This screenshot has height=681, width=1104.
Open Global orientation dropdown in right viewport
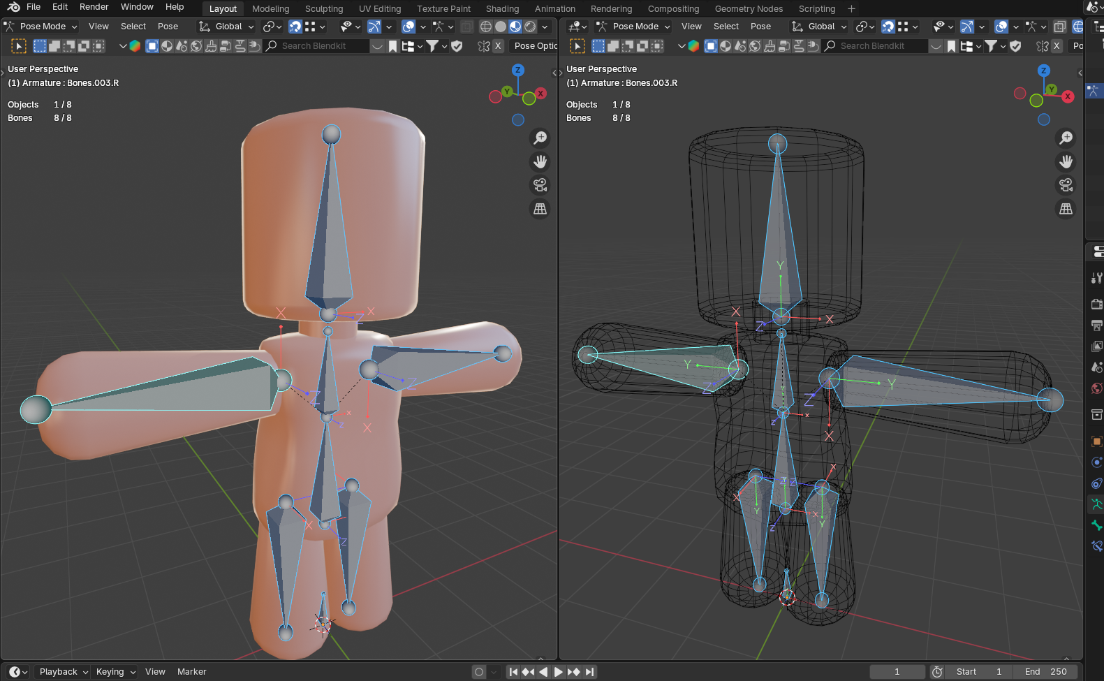[820, 27]
